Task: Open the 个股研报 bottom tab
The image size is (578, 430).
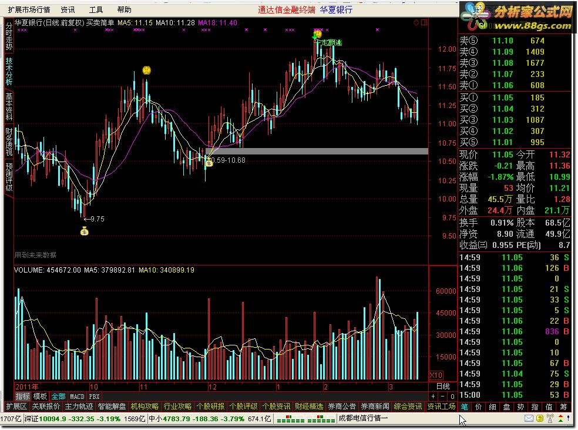Action: pos(210,407)
